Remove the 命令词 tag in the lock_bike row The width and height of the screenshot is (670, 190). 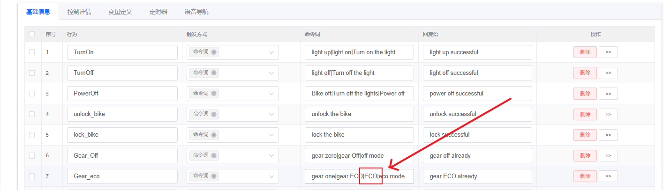tap(214, 135)
